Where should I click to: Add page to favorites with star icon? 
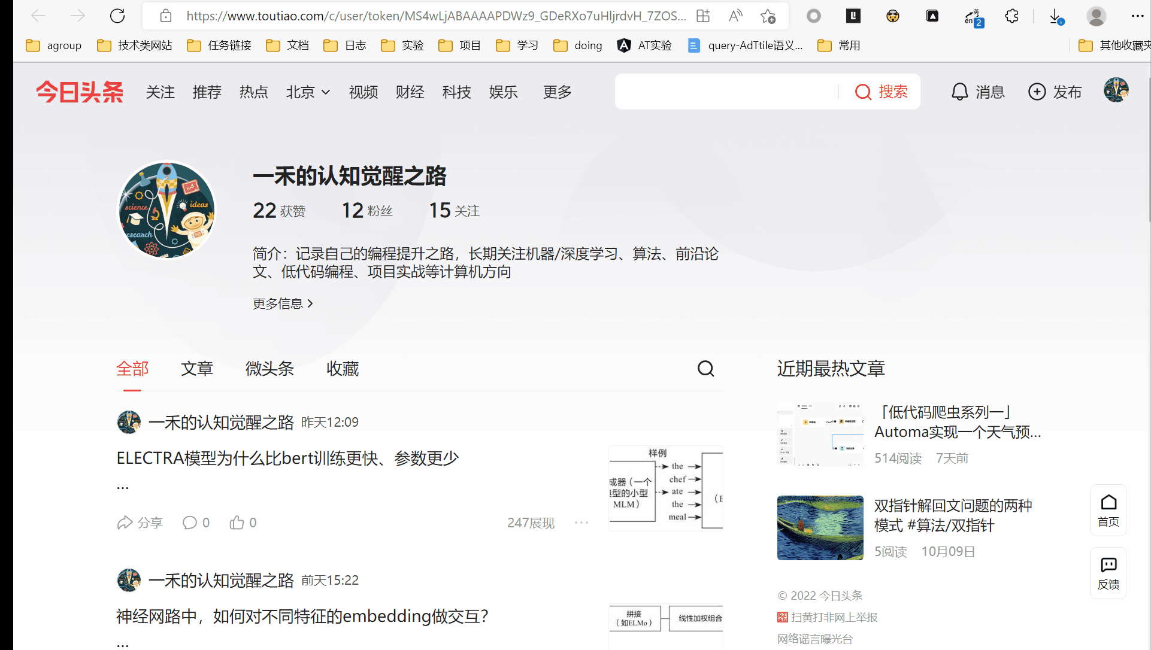pyautogui.click(x=768, y=16)
